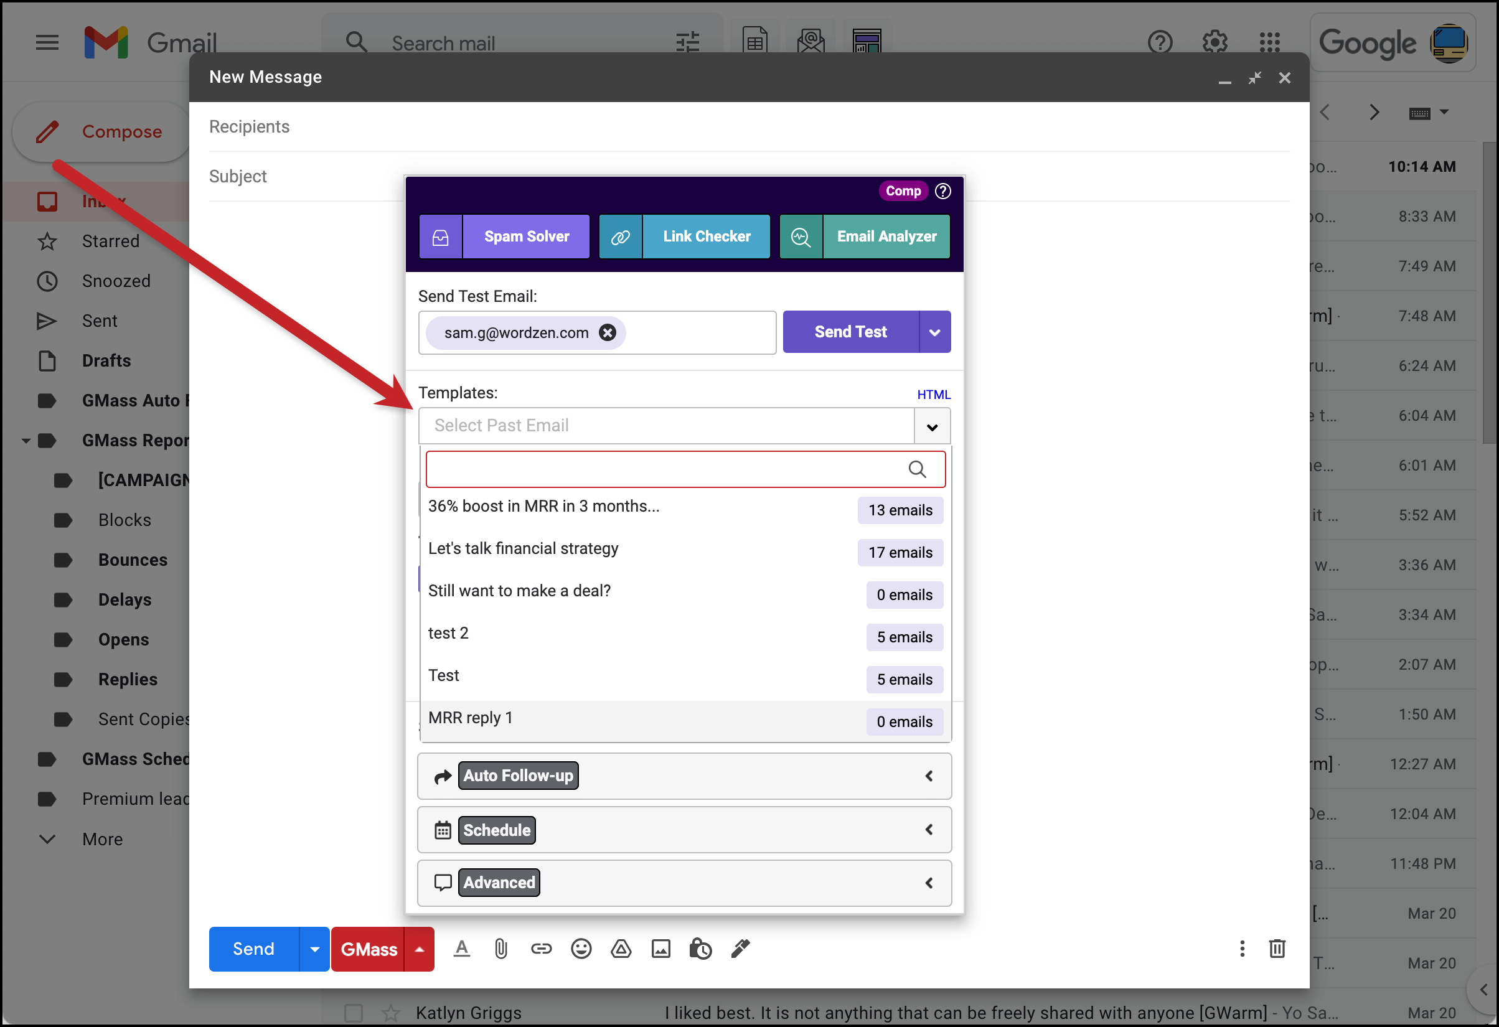Viewport: 1499px width, 1027px height.
Task: Expand the Schedule section
Action: click(x=684, y=830)
